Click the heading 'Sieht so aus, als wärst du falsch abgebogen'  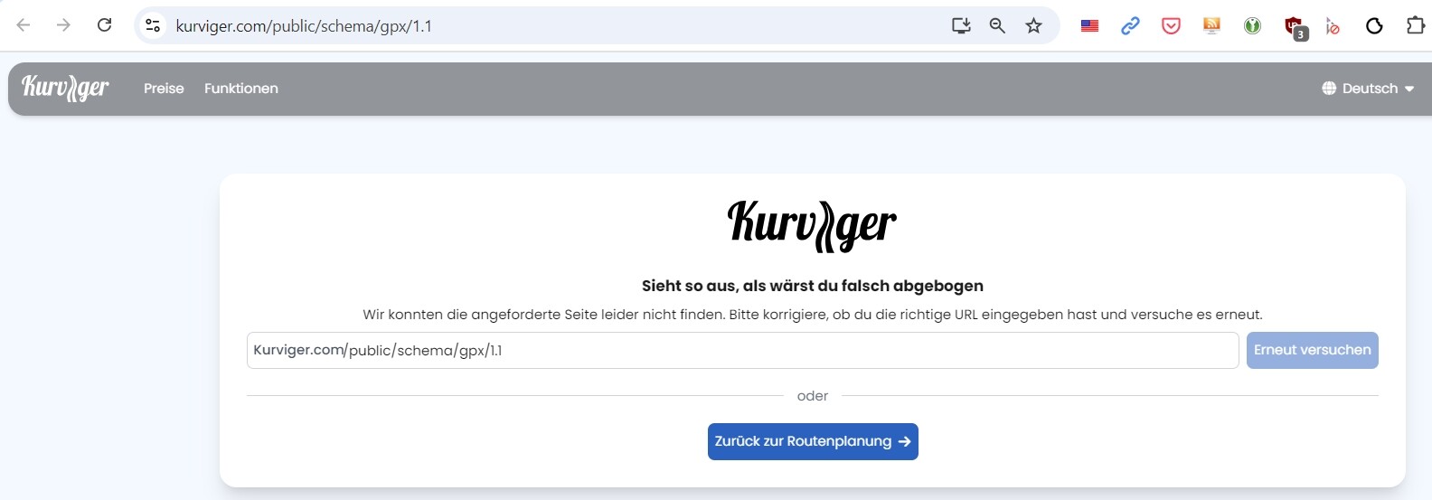click(x=812, y=286)
